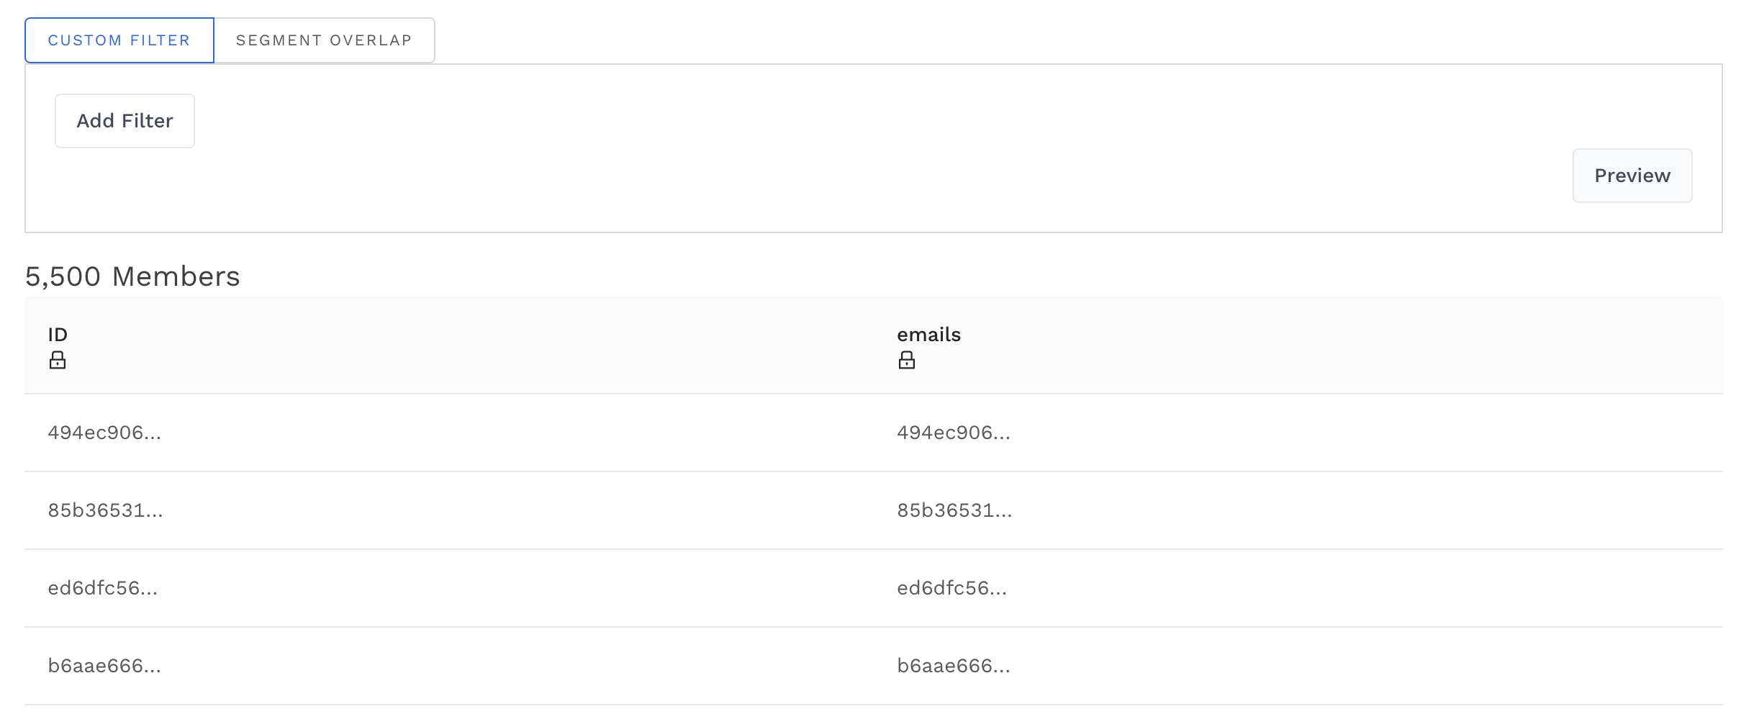The width and height of the screenshot is (1759, 714).
Task: Click the 5,500 Members heading
Action: (x=132, y=276)
